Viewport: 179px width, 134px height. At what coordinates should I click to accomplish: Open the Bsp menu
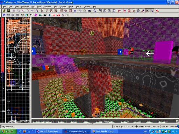pos(33,7)
